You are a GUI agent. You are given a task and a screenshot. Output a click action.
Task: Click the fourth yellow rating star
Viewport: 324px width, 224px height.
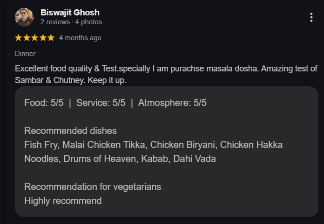click(x=42, y=38)
